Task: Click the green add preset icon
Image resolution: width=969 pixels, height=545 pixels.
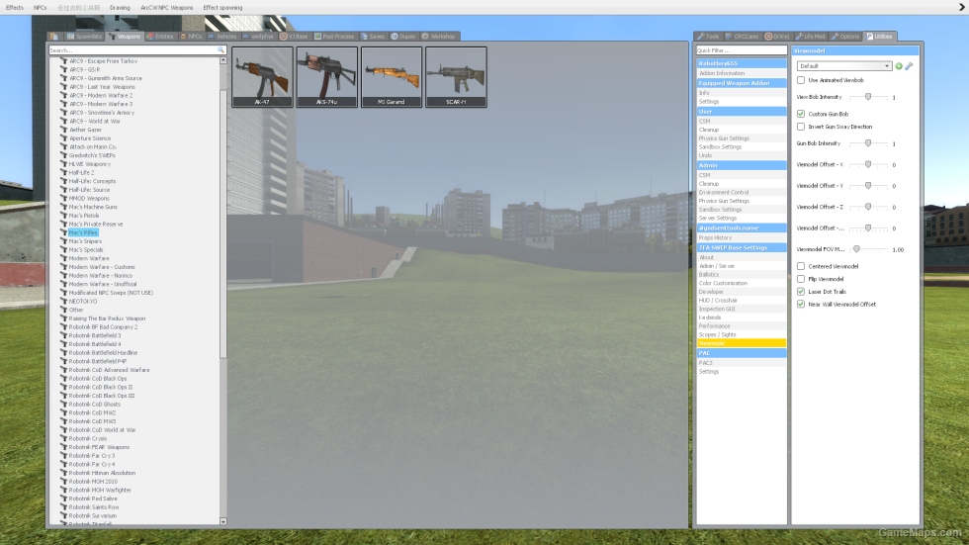Action: tap(899, 66)
